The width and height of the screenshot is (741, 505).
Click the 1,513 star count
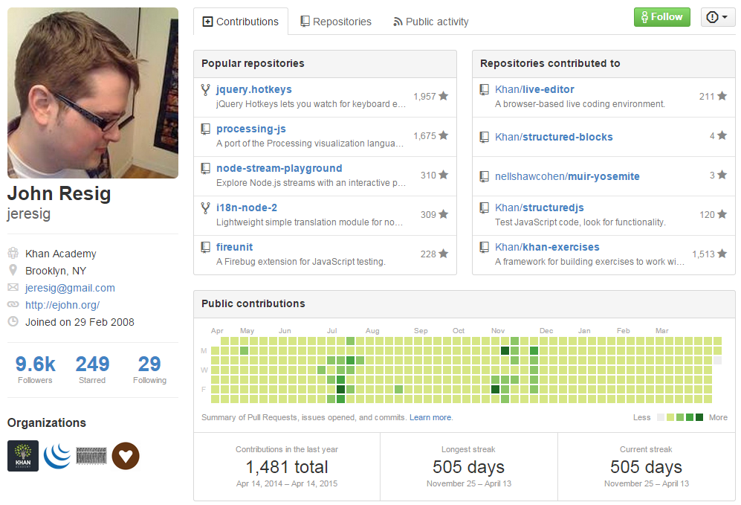pyautogui.click(x=703, y=254)
